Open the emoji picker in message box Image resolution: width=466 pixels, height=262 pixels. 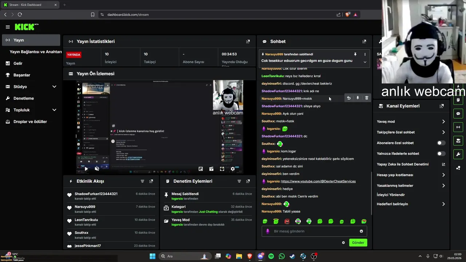point(361,231)
